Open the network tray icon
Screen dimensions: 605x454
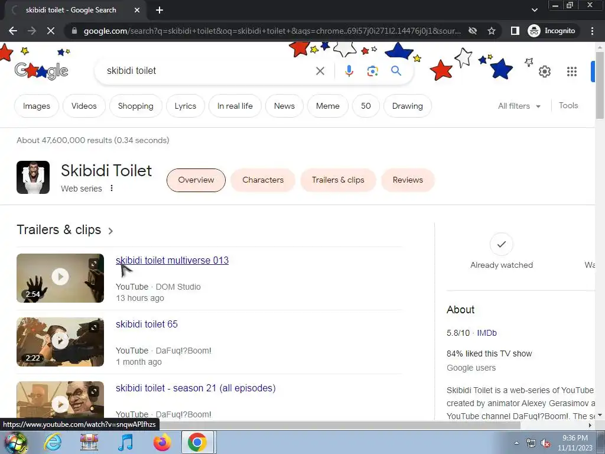[x=531, y=443]
